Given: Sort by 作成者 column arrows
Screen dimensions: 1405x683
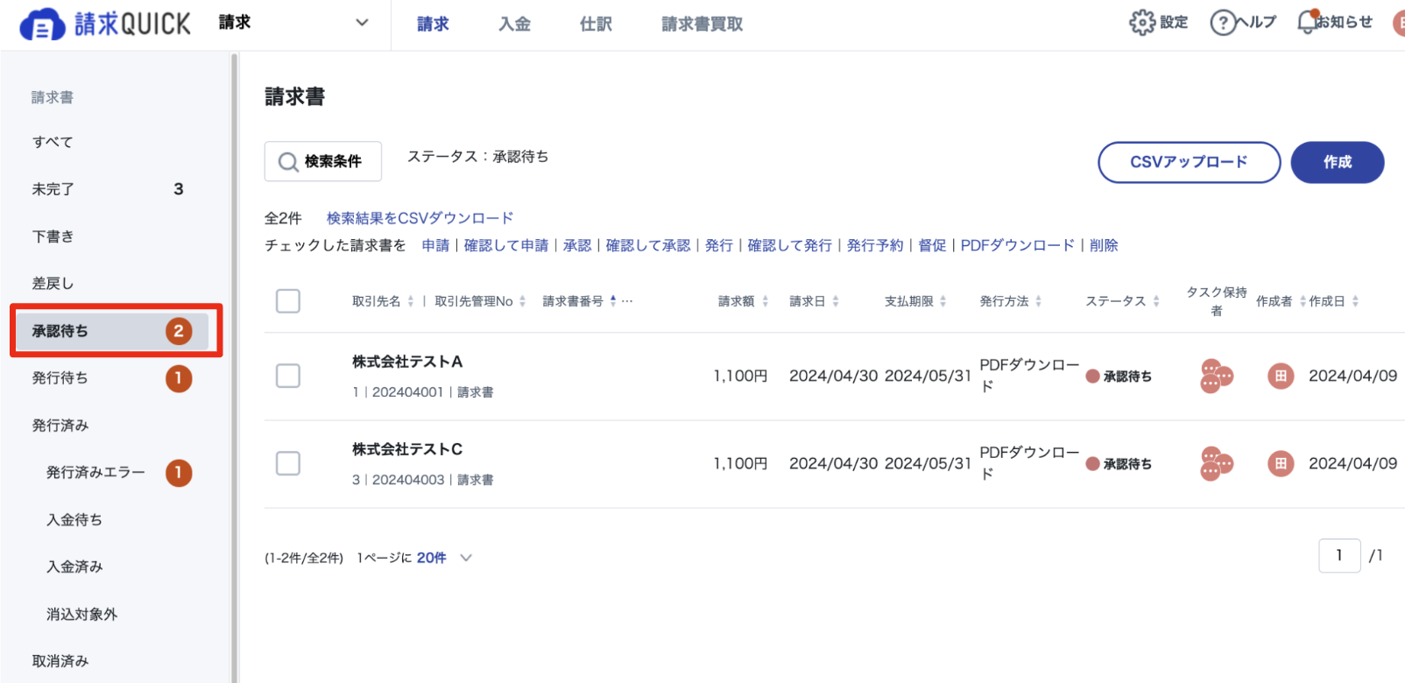Looking at the screenshot, I should point(1303,301).
